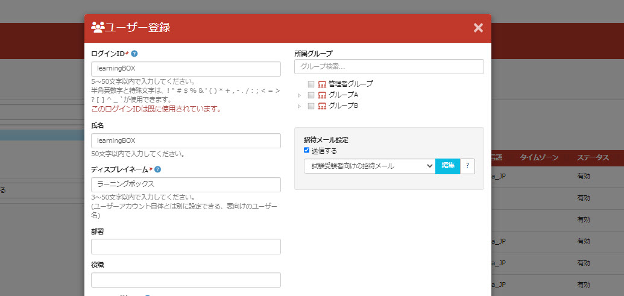Click the help icon next to ログインID
Screen dimensions: 624x296
click(x=134, y=54)
